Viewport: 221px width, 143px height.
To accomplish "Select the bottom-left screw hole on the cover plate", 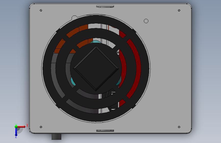I will pos(41,127).
